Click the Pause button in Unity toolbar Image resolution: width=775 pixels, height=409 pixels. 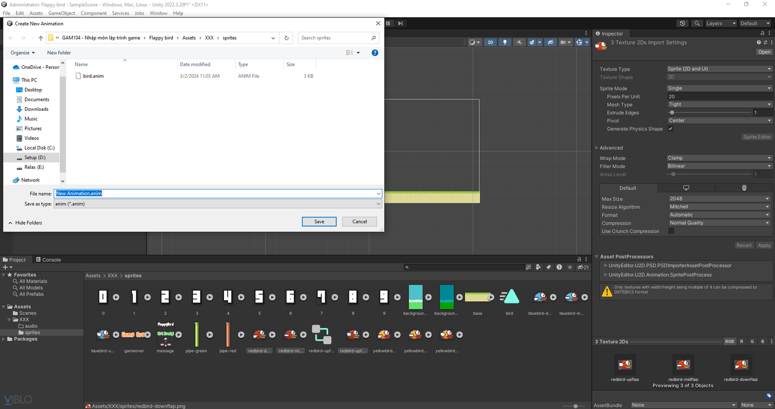[388, 23]
